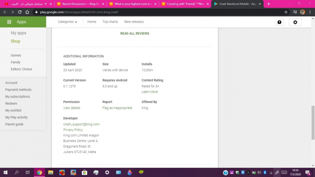Switch to What is your highest score tab
Screen dimensions: 315x177
[x=133, y=4]
